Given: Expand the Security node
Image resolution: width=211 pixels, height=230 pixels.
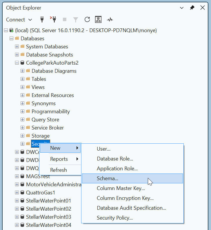Looking at the screenshot, I should coord(22,144).
